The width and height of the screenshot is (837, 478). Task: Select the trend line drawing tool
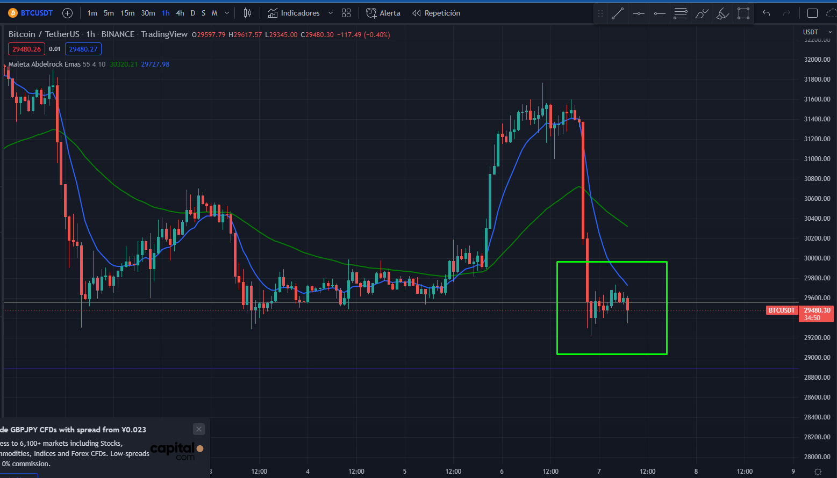pos(618,13)
